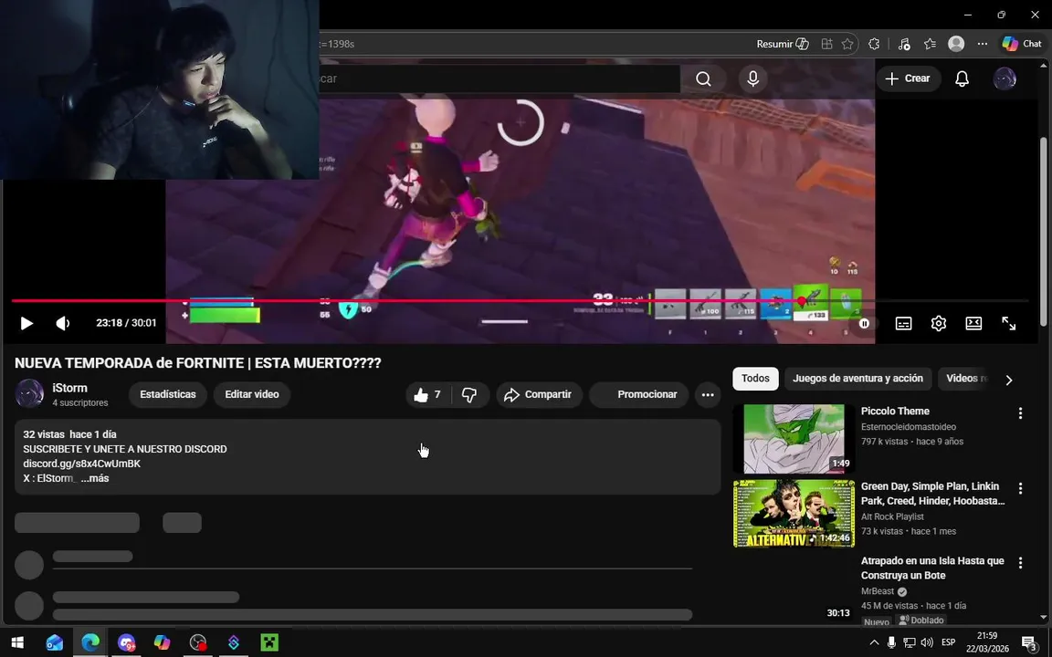
Task: Mute the video with the speaker icon
Action: [x=62, y=323]
